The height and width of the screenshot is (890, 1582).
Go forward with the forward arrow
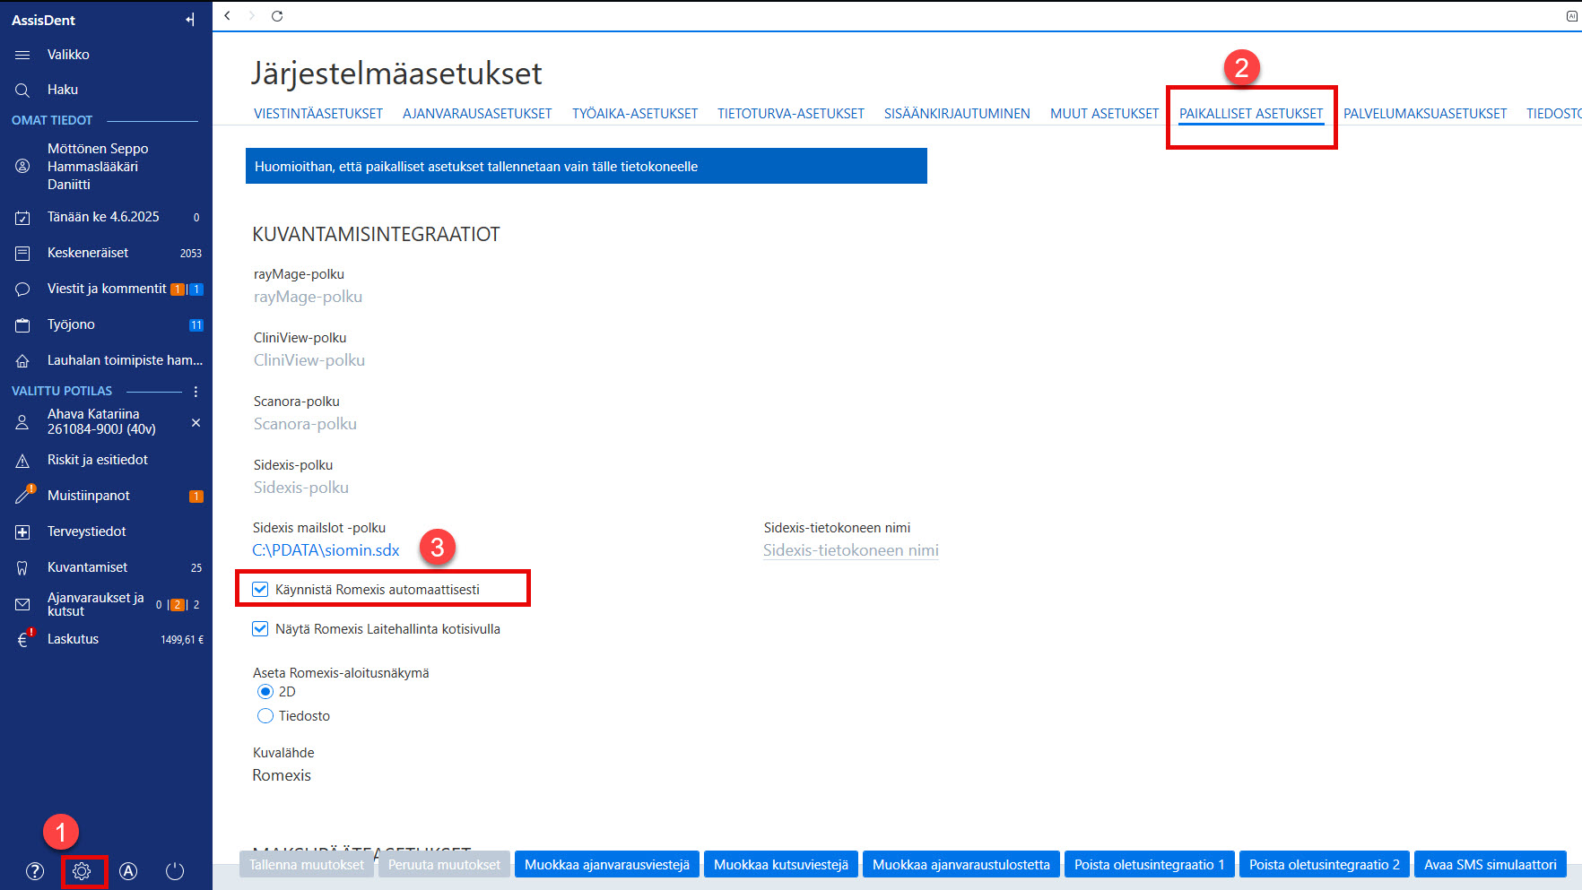click(x=252, y=15)
